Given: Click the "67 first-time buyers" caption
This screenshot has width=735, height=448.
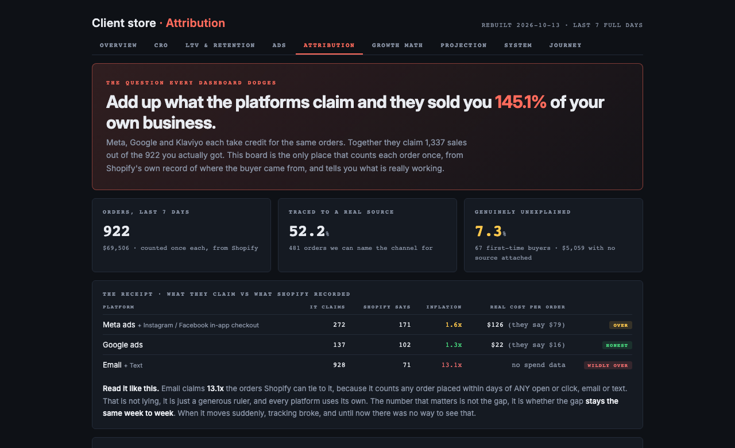Looking at the screenshot, I should (x=545, y=253).
